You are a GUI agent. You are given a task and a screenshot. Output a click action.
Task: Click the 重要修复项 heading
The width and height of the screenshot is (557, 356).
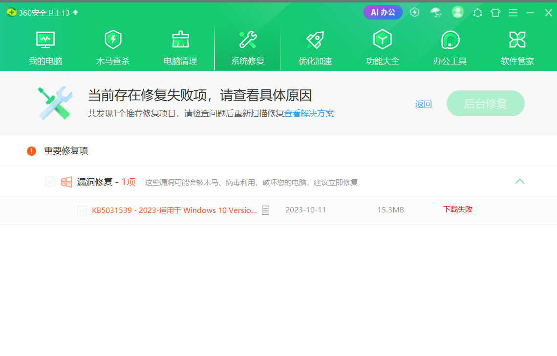click(66, 151)
